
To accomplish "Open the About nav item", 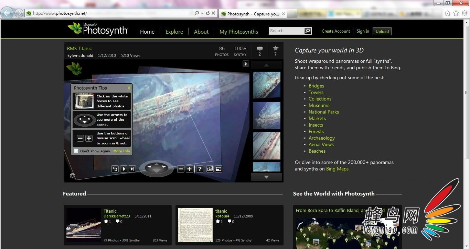I will [201, 32].
